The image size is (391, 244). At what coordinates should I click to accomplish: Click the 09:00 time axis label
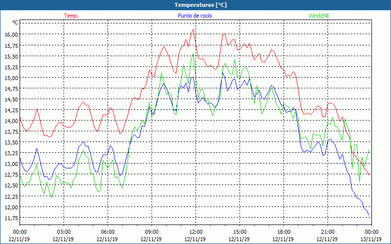tap(152, 232)
